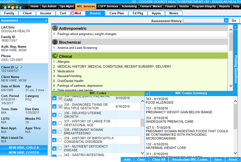Click plus icon for 338 Pregnant Woman Breastfeeding
The image size is (241, 162).
[x=54, y=132]
